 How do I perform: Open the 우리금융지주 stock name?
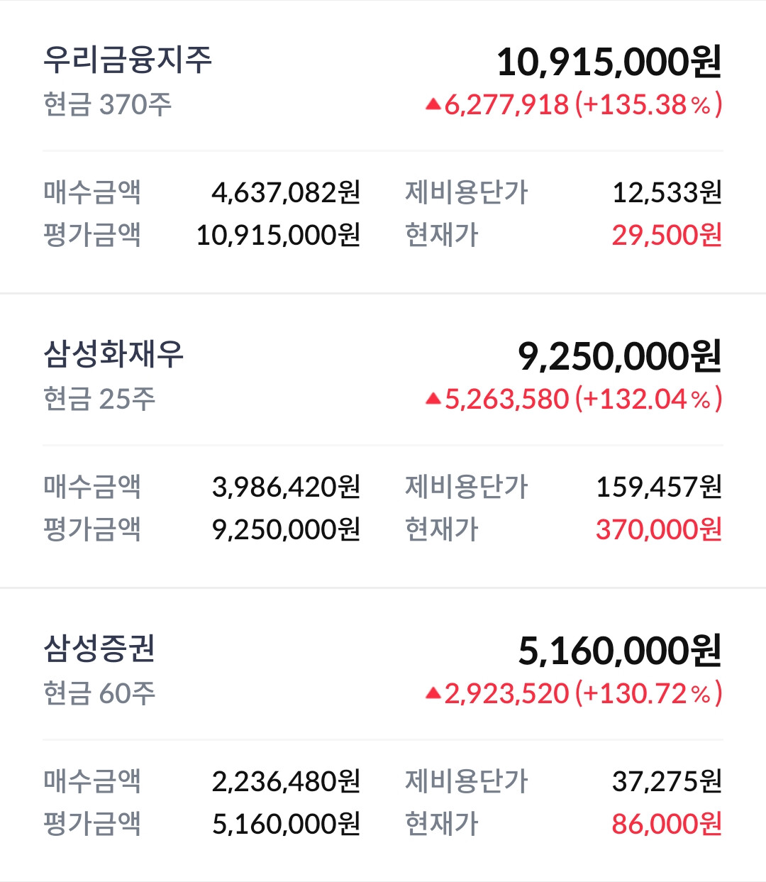tap(128, 60)
